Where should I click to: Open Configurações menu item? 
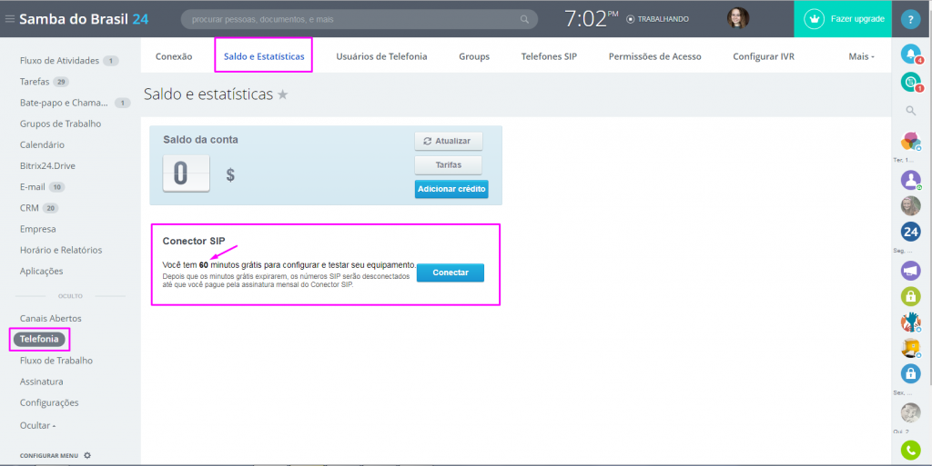(x=49, y=402)
